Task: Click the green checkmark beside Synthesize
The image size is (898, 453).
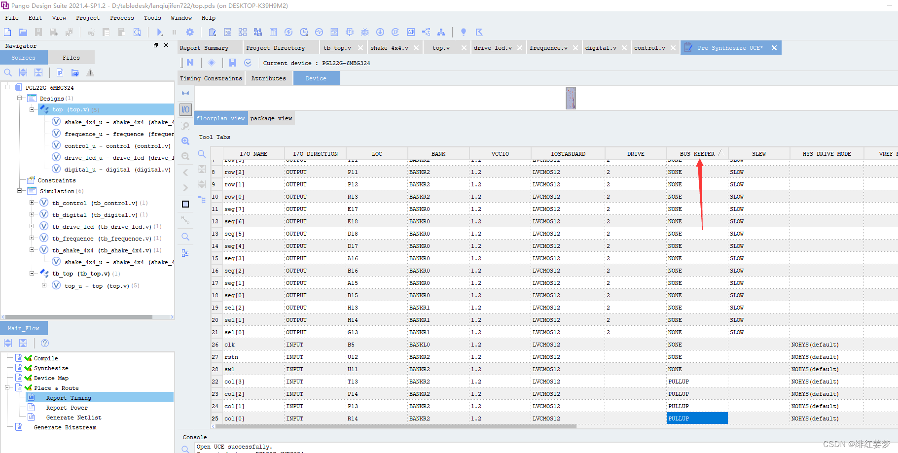Action: [28, 368]
